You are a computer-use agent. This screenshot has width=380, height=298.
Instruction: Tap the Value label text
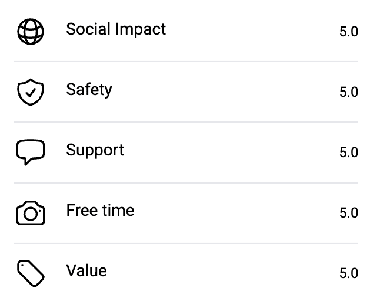click(x=86, y=271)
